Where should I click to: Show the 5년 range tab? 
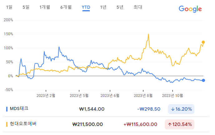(120, 7)
